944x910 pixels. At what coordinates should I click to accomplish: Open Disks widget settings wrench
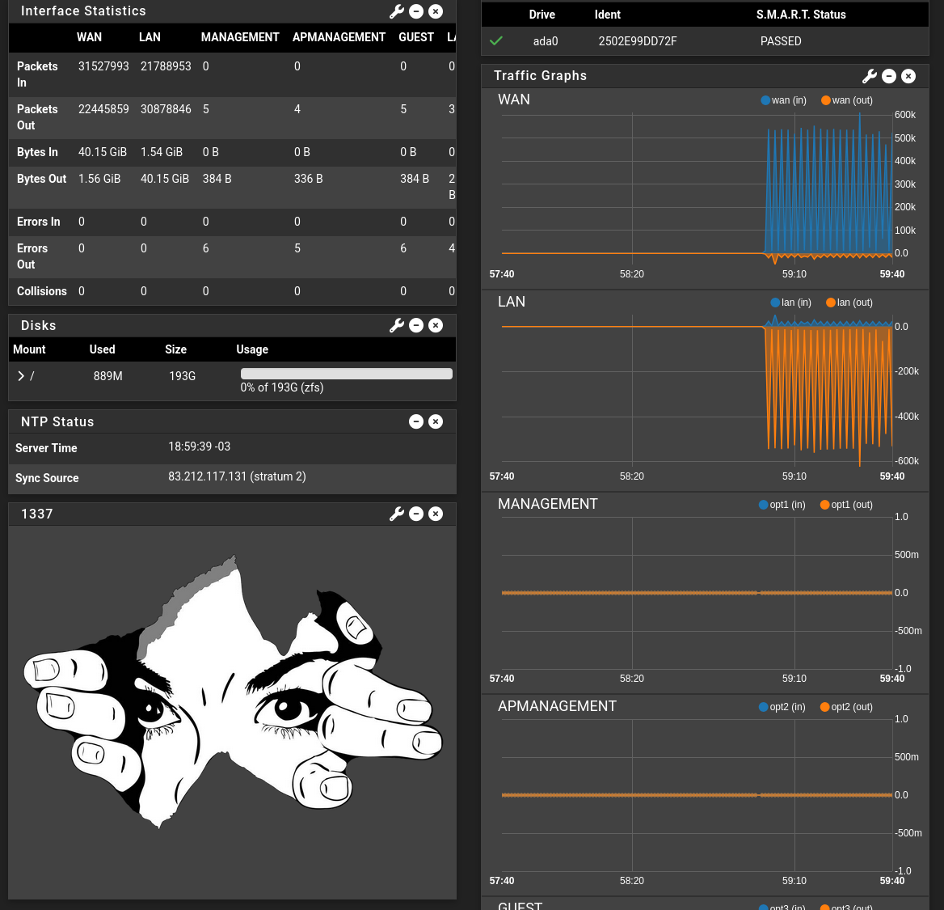point(396,325)
